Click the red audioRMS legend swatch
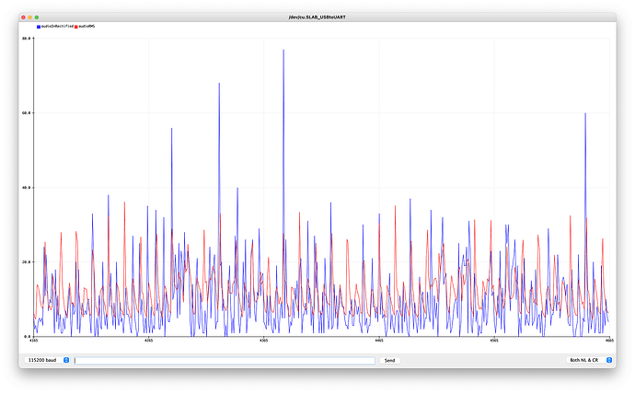This screenshot has width=635, height=393. coord(76,27)
